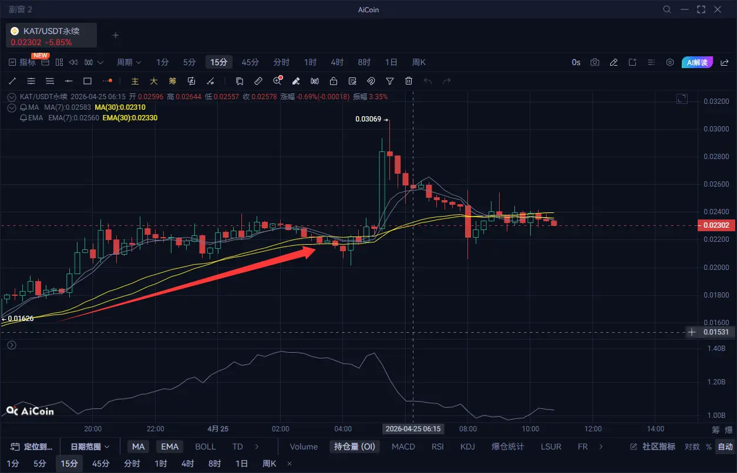
Task: Collapse the MA/EMA indicator legend chevron
Action: [x=12, y=107]
